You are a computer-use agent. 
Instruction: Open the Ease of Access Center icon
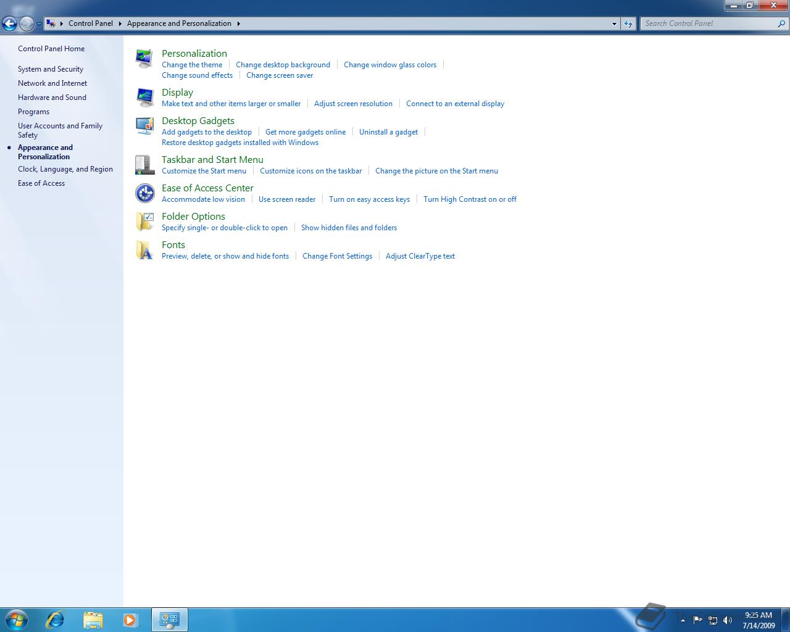[x=144, y=193]
